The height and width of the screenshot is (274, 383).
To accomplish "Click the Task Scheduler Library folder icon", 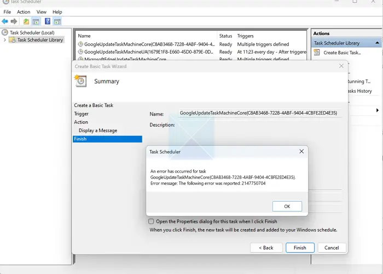I will tap(12, 39).
